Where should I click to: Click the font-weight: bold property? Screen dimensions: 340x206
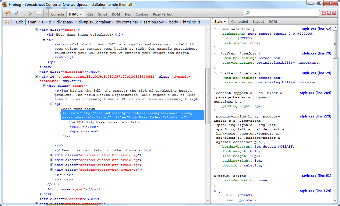(241, 151)
